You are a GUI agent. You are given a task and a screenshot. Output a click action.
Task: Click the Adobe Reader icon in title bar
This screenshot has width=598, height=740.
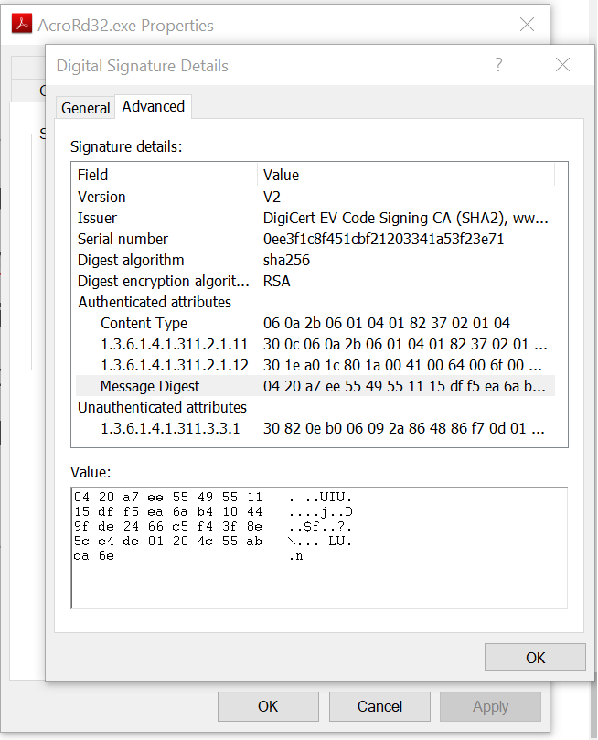(22, 24)
